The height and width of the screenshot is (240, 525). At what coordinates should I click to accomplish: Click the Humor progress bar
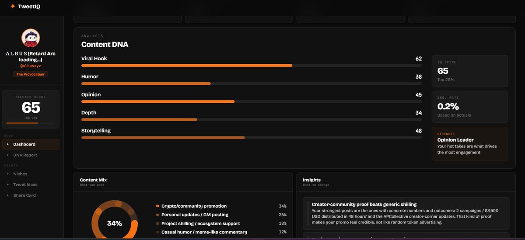tap(252, 83)
